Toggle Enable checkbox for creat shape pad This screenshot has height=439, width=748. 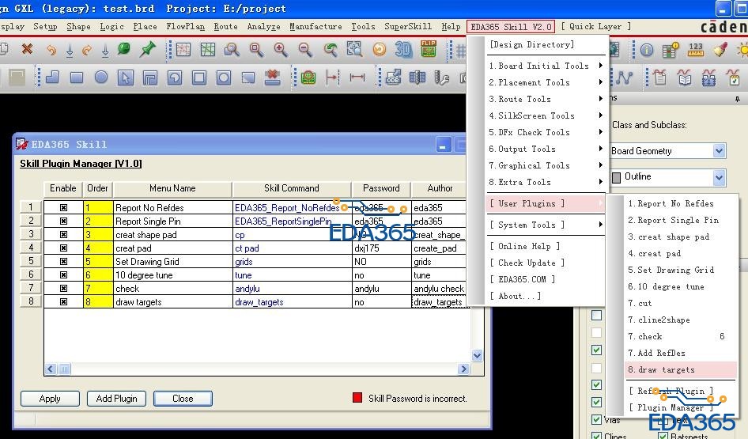click(x=63, y=234)
